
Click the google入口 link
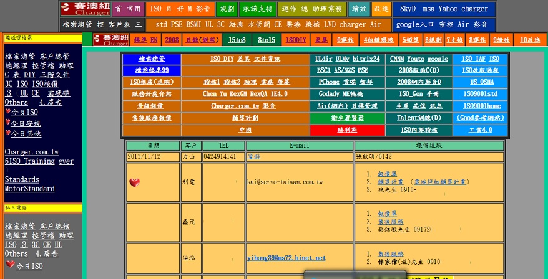pos(415,25)
